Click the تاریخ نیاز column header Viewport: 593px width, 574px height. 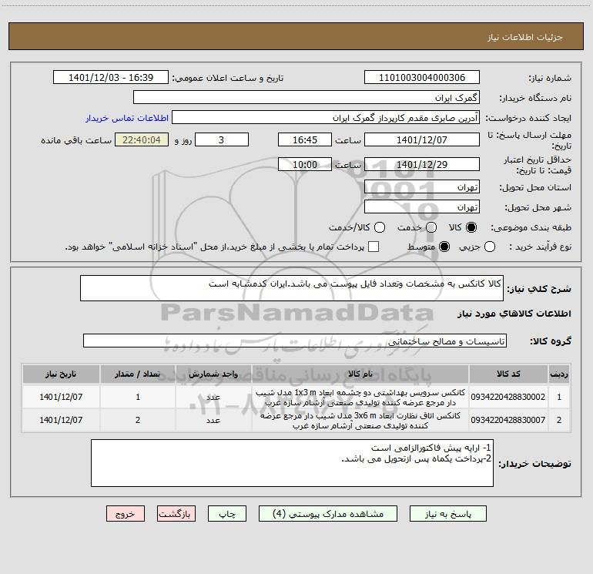61,374
